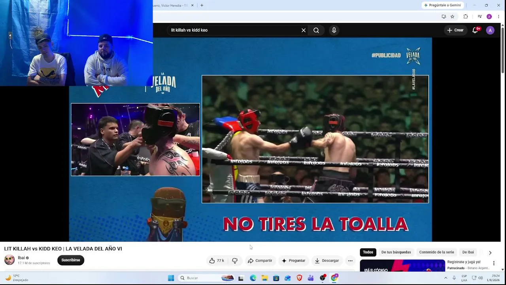Image resolution: width=506 pixels, height=285 pixels.
Task: Start voice search with the microphone icon
Action: [x=334, y=30]
